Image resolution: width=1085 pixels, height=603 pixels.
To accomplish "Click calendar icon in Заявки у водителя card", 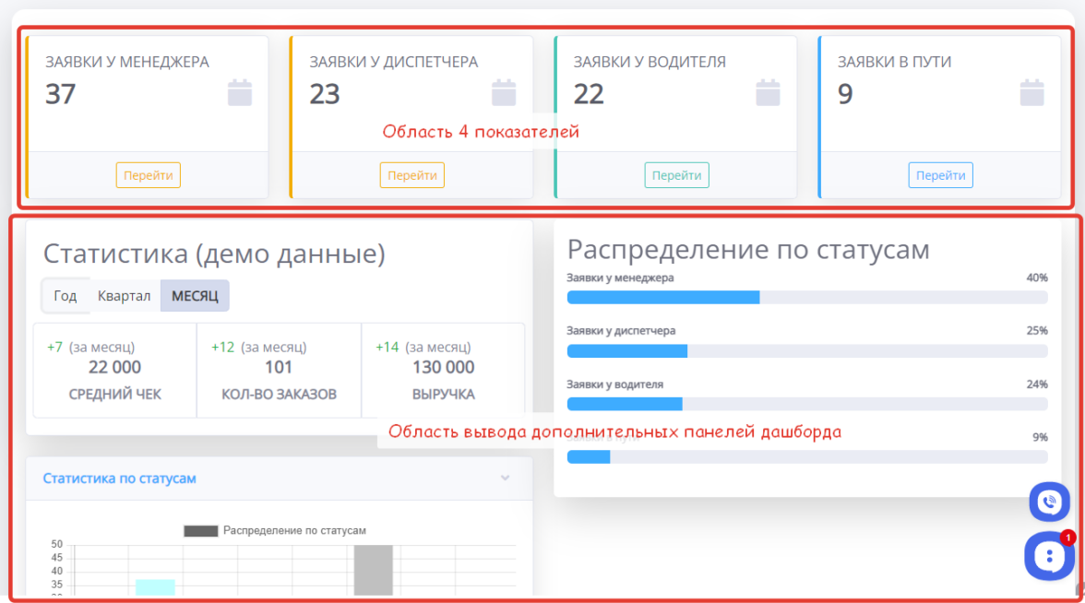I will [768, 92].
